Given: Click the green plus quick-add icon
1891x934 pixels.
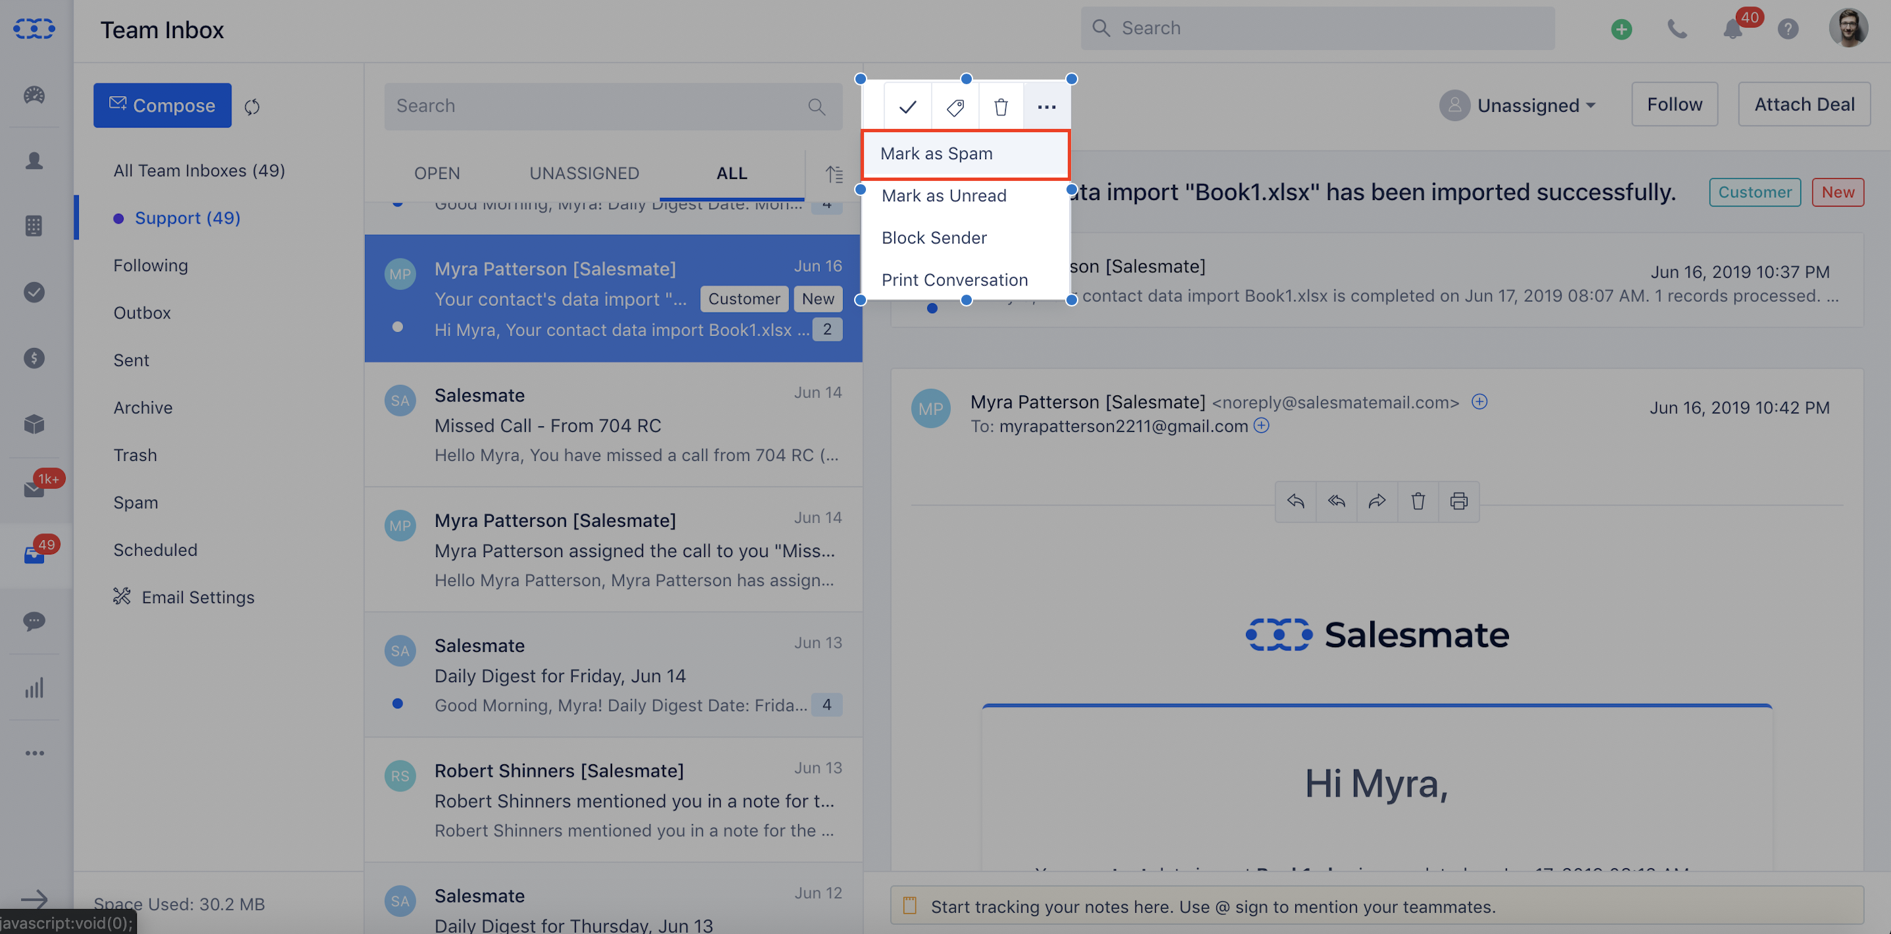Looking at the screenshot, I should tap(1621, 29).
